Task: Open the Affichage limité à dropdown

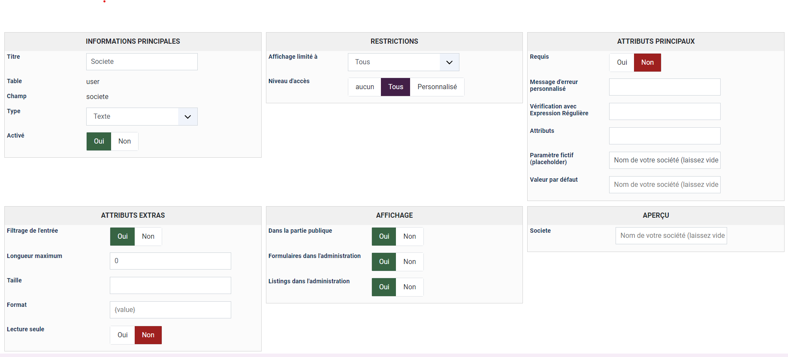Action: 403,62
